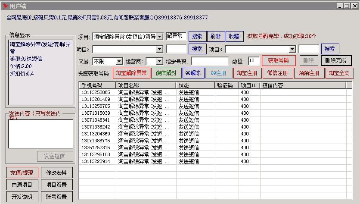
Task: Click the 指定号码 input field
Action: pos(210,61)
